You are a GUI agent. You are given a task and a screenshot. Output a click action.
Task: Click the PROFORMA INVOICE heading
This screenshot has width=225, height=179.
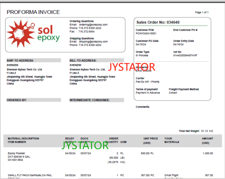pos(33,12)
